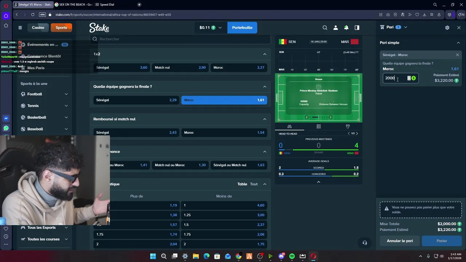Click Annuler le pari button
Viewport: 466px width, 262px height.
[x=400, y=241]
